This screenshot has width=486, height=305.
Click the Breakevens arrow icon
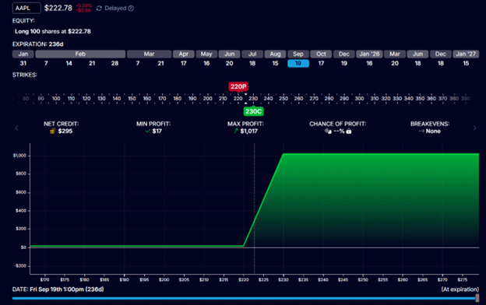421,131
